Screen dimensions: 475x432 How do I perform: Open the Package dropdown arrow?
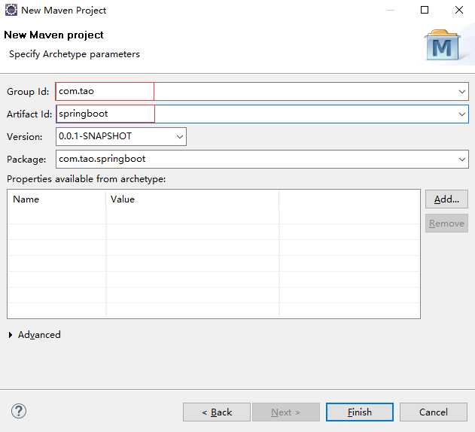(x=461, y=160)
